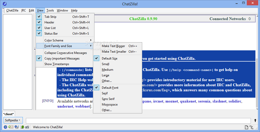Open the IRC menu
The image size is (260, 132).
(24, 10)
